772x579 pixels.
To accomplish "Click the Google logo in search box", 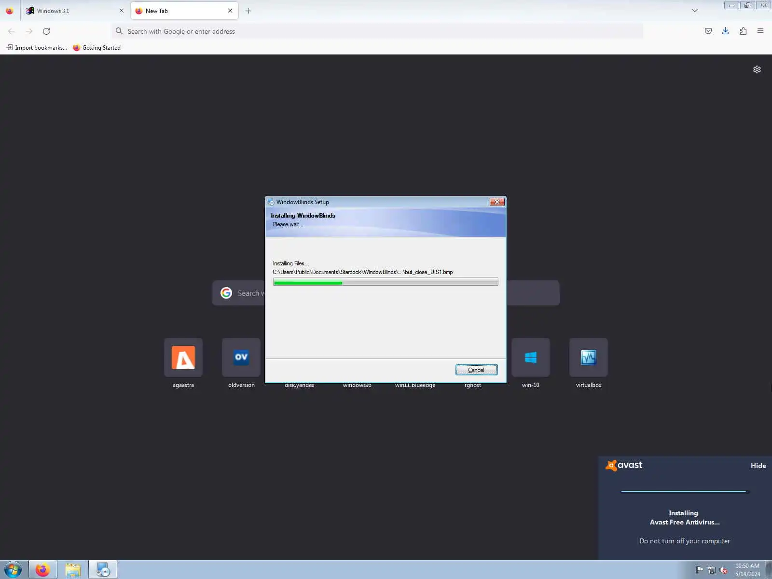I will click(x=226, y=293).
